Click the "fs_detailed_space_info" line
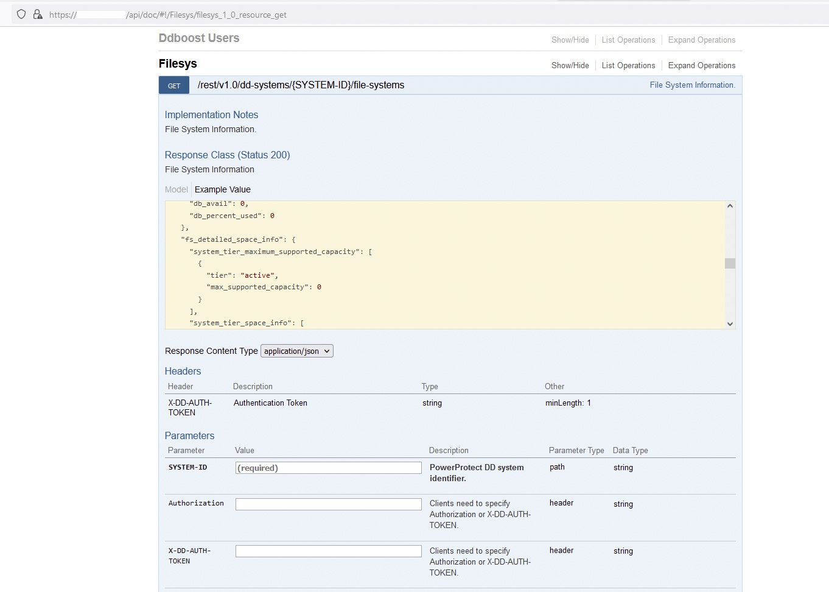The image size is (829, 592). pyautogui.click(x=238, y=239)
